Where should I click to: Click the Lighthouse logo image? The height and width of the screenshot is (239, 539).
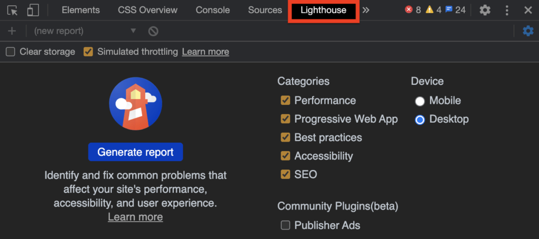pos(135,104)
